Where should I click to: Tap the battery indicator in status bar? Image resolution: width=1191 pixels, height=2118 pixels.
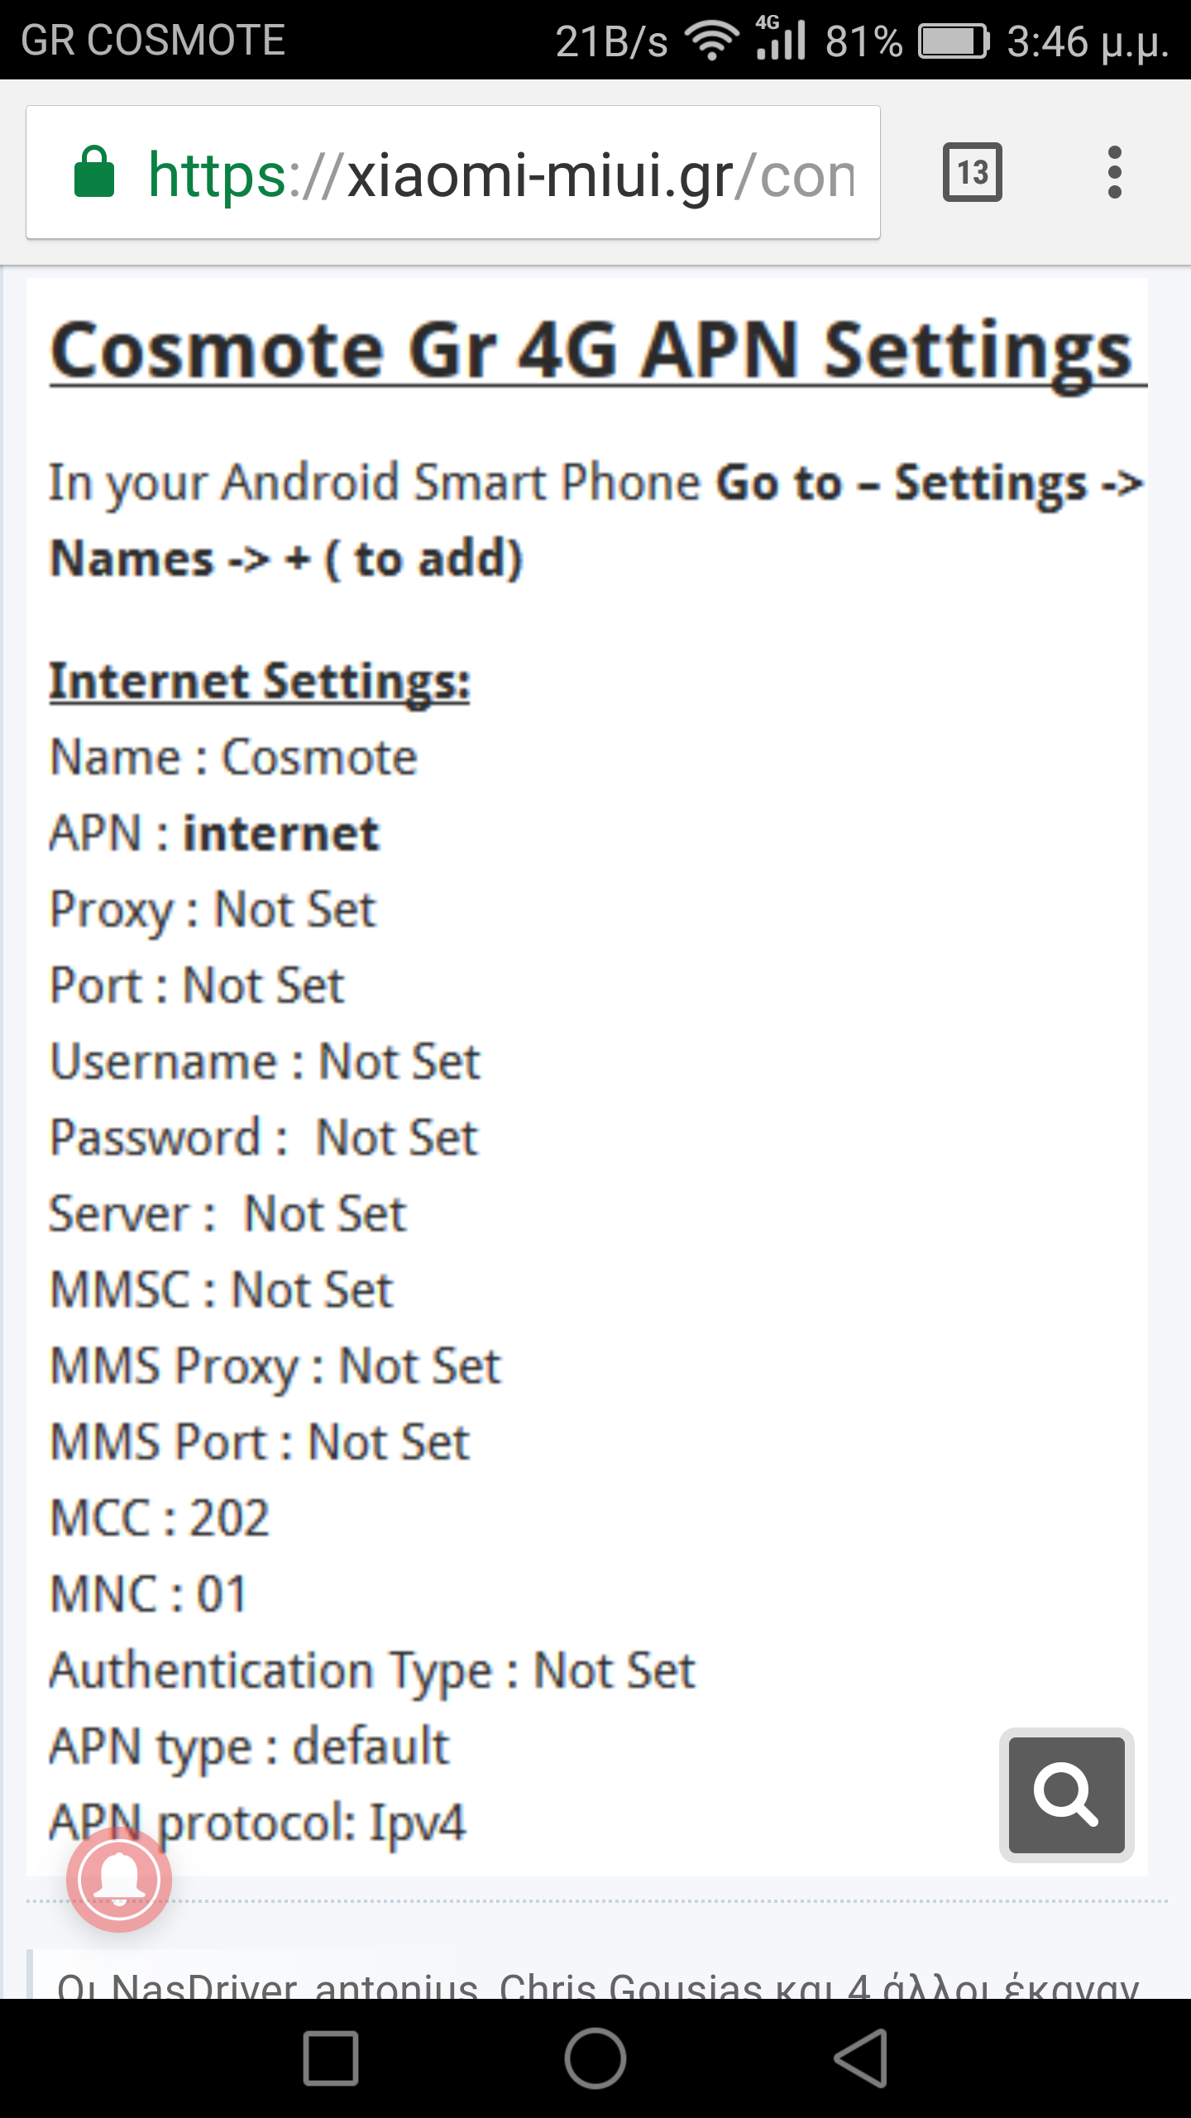pos(954,41)
